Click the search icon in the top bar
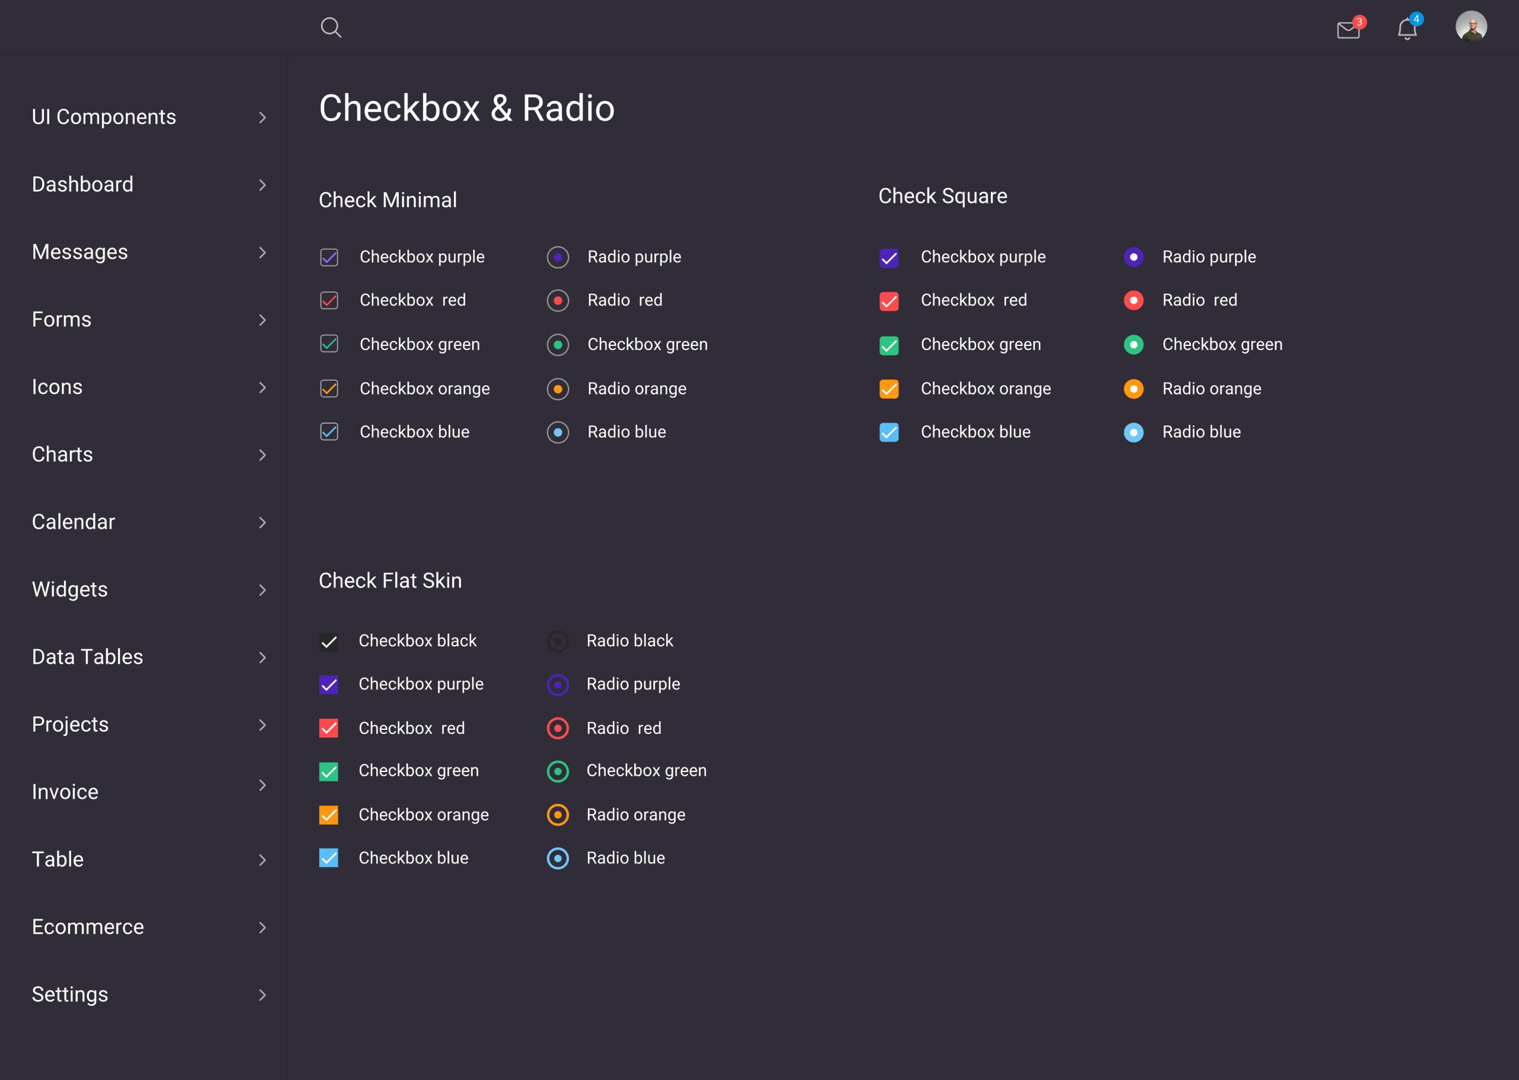This screenshot has width=1519, height=1080. pos(332,26)
